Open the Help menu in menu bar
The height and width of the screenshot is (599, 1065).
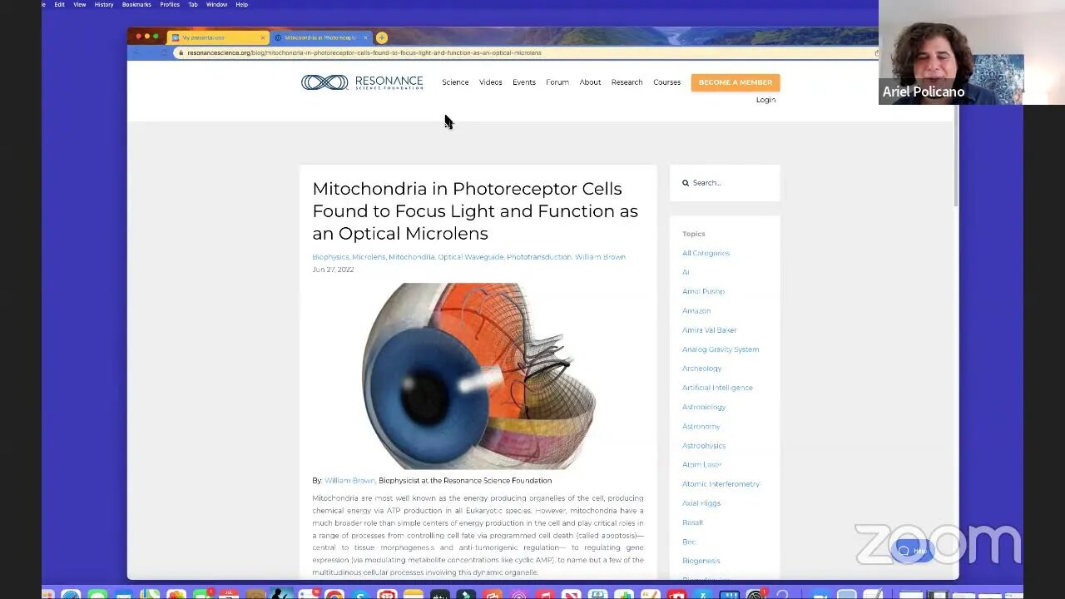pos(241,4)
